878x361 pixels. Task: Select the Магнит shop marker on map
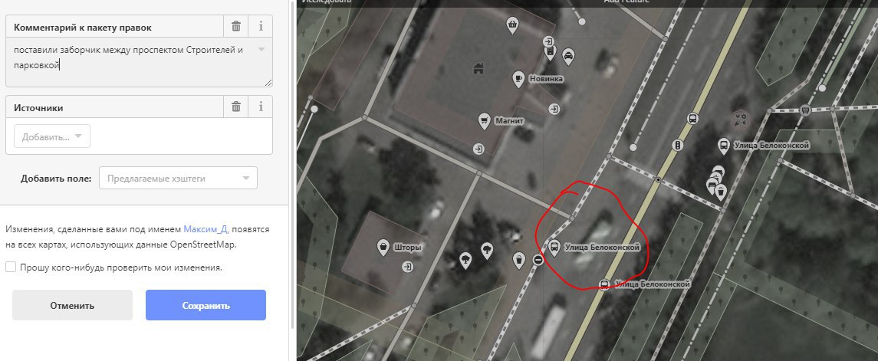pyautogui.click(x=485, y=120)
